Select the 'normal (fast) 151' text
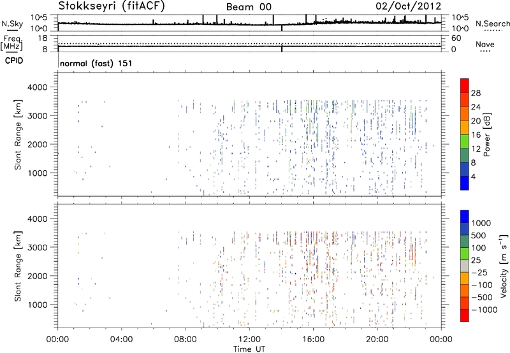 pos(96,63)
